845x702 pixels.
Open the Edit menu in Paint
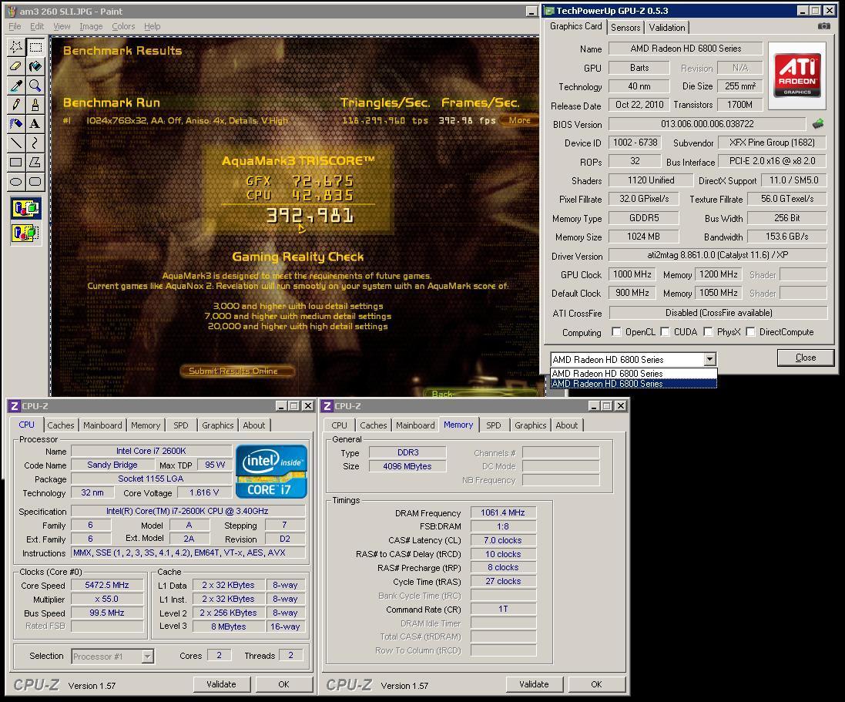pos(37,26)
